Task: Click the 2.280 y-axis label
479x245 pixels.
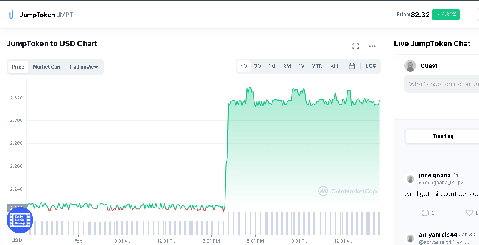Action: coord(17,143)
